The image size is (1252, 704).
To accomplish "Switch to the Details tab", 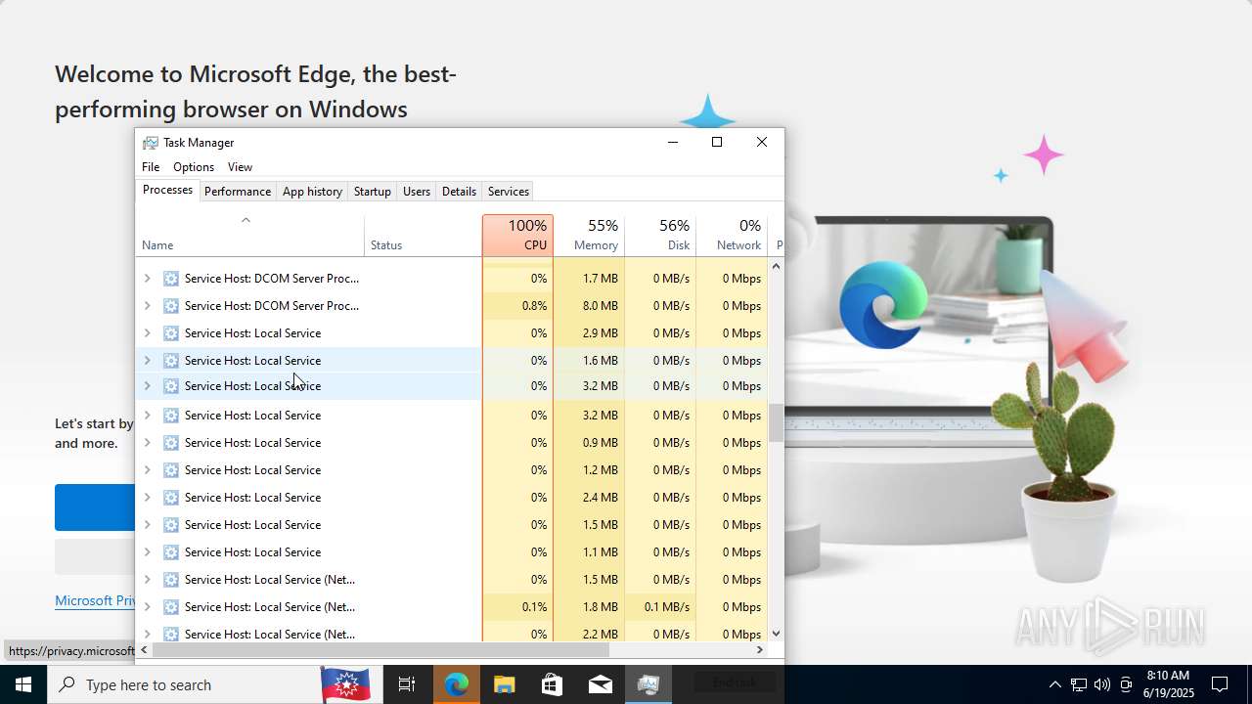I will (459, 192).
